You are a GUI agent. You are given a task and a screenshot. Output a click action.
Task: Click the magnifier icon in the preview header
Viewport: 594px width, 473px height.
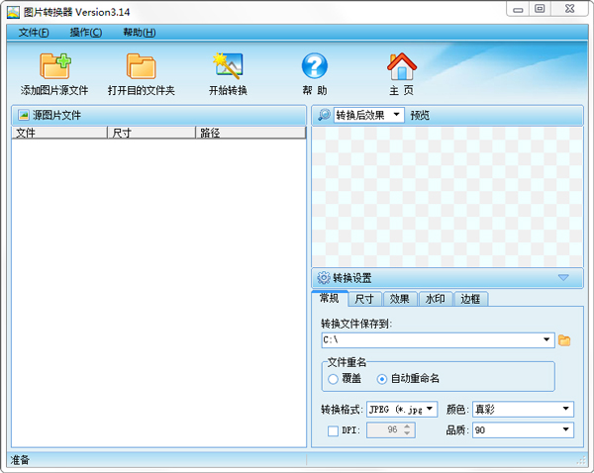click(x=324, y=115)
